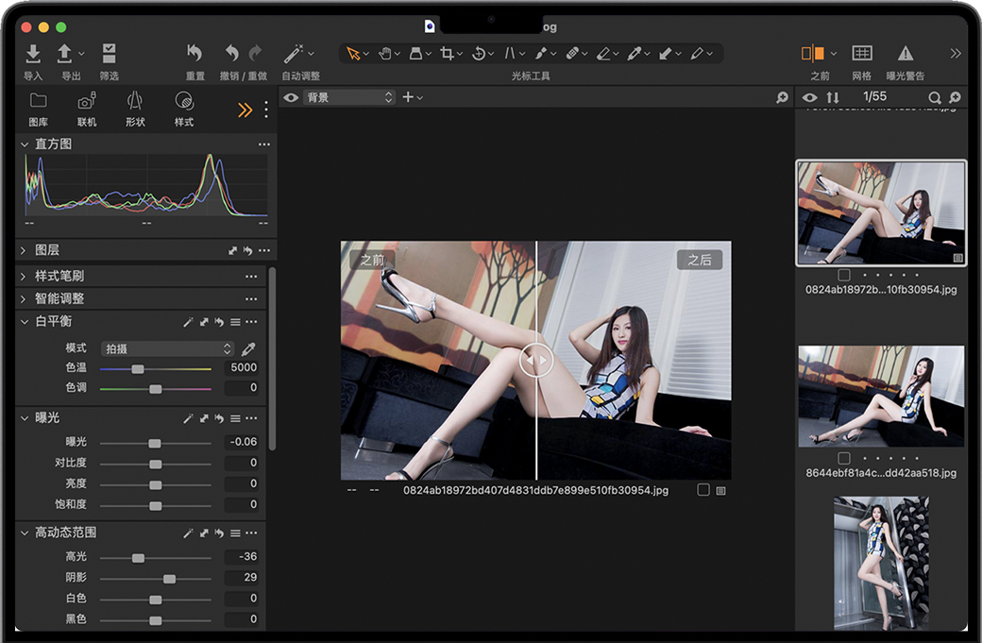
Task: Toggle Before (之前) comparison view
Action: tap(814, 54)
